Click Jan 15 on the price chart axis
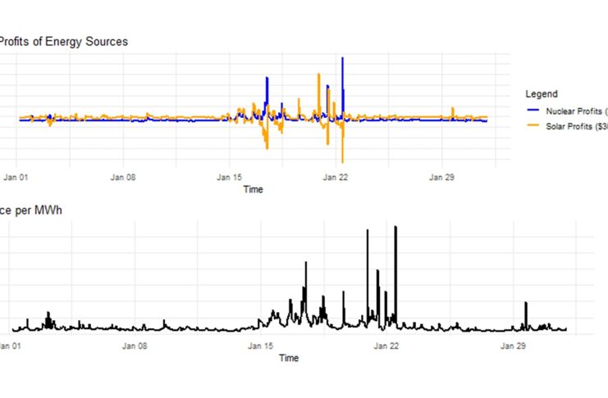The width and height of the screenshot is (608, 398). (x=262, y=346)
